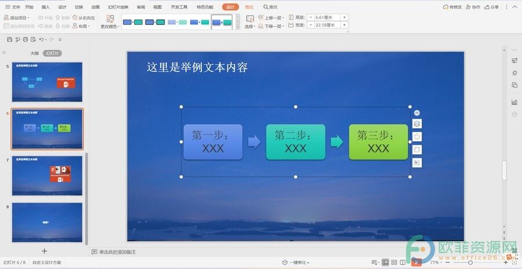Image resolution: width=522 pixels, height=269 pixels.
Task: Toggle normal view button in status bar
Action: [x=385, y=263]
